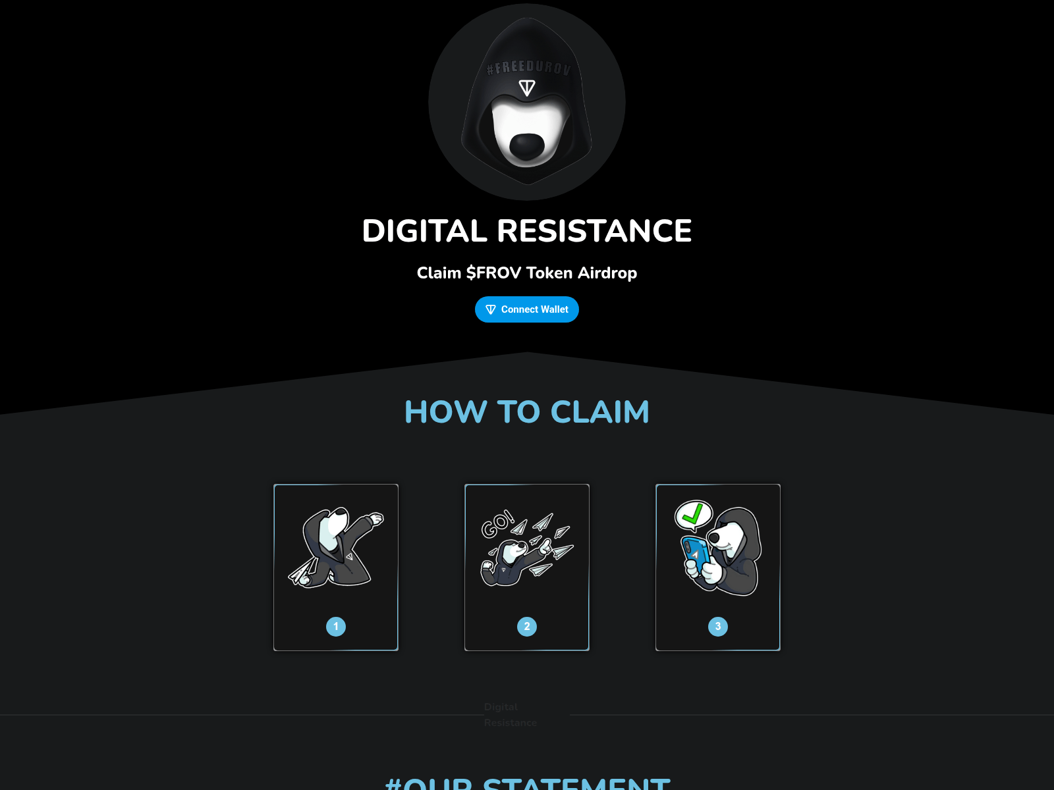Click the GO! text sticker in card two

coord(497,523)
